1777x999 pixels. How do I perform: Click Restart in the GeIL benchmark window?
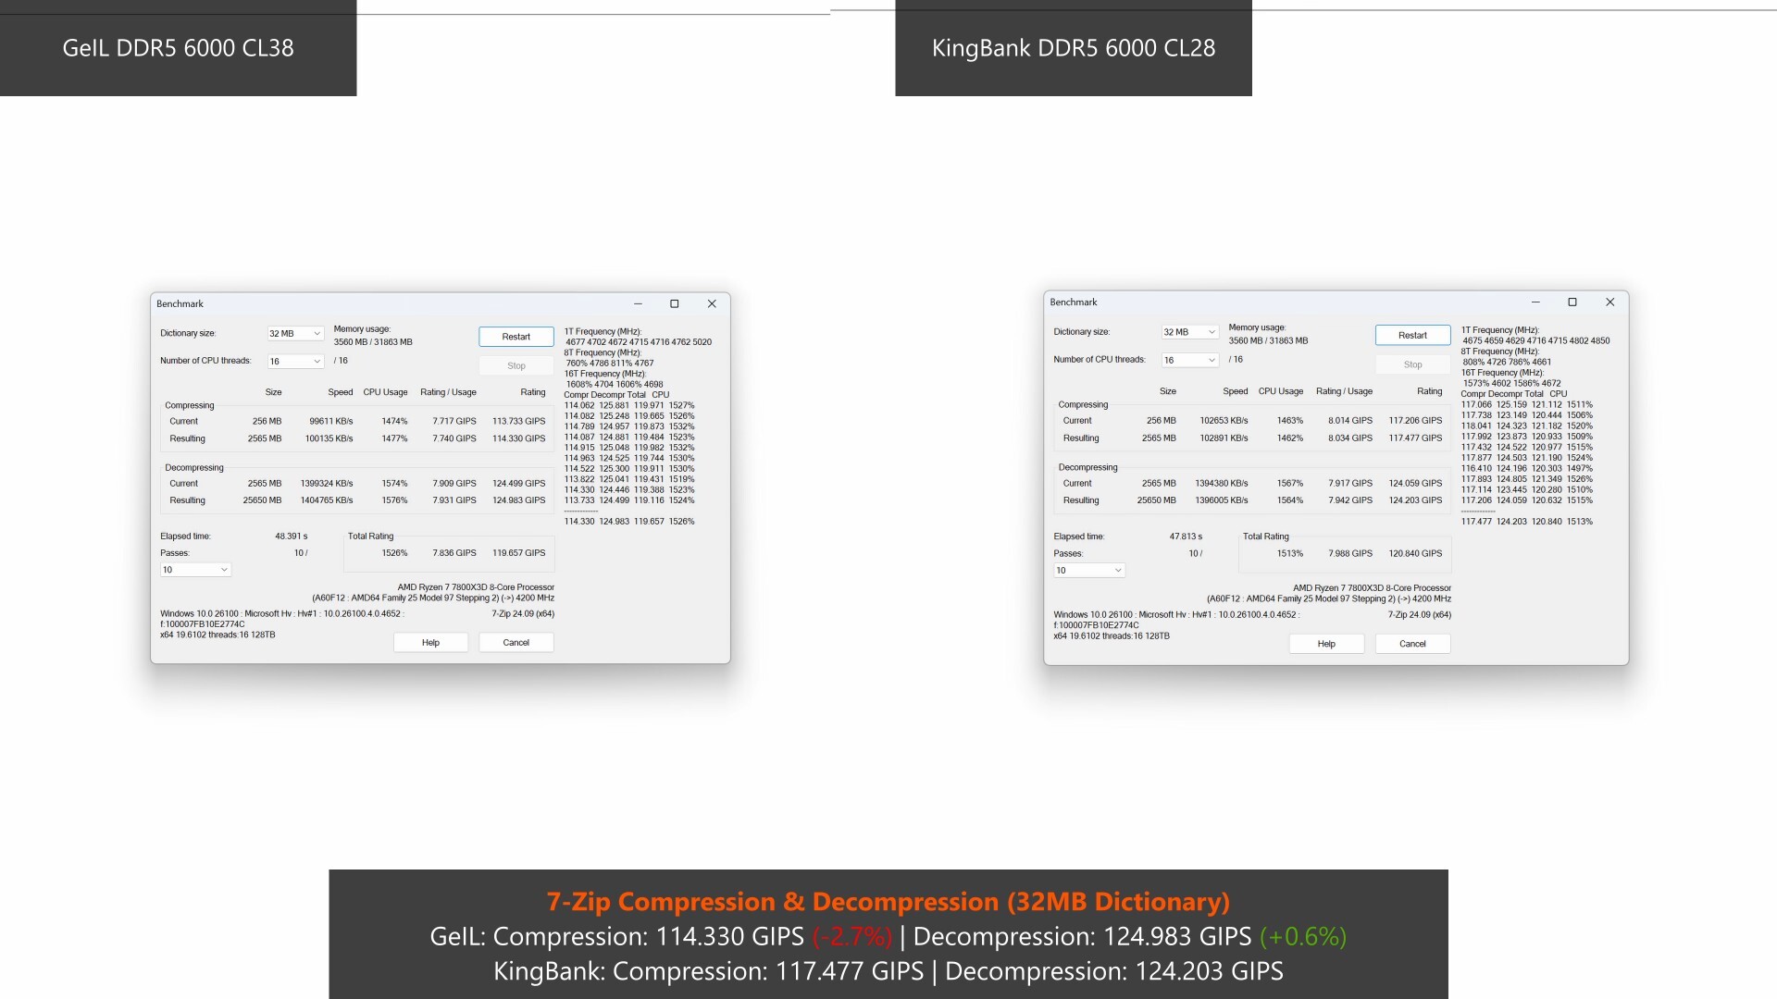click(x=516, y=337)
